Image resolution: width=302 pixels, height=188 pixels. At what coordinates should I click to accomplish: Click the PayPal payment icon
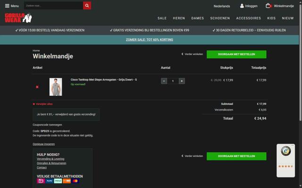tap(50, 181)
